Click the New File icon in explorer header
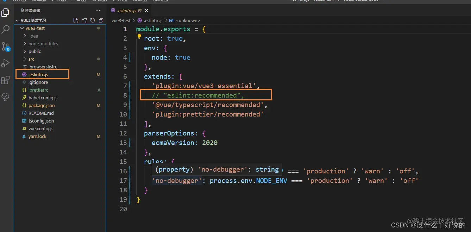The height and width of the screenshot is (232, 471). (76, 20)
